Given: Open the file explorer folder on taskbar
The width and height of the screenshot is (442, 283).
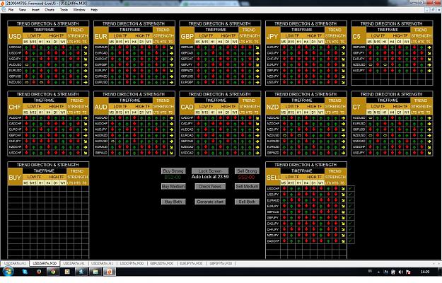Looking at the screenshot, I should pos(95,272).
